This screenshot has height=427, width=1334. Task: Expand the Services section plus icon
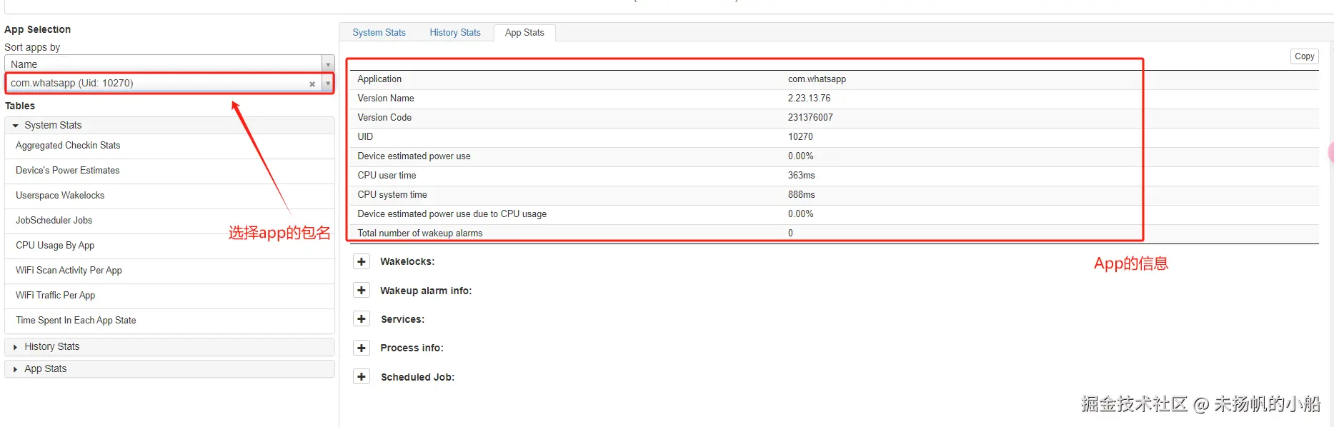coord(362,319)
